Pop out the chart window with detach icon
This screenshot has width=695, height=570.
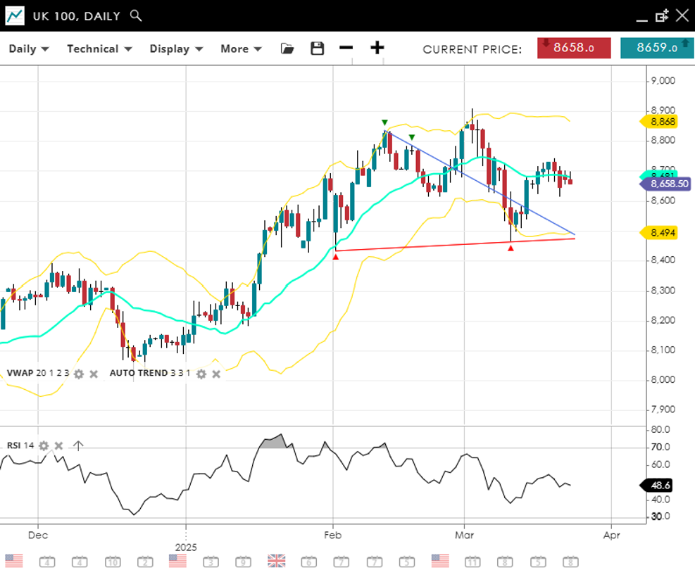click(661, 15)
